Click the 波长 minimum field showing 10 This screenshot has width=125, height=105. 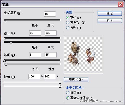35,33
